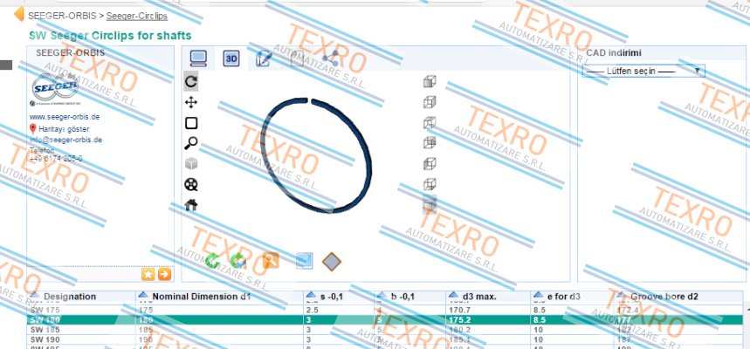The image size is (750, 349).
Task: Select the SW 185 table row
Action: pos(384,330)
